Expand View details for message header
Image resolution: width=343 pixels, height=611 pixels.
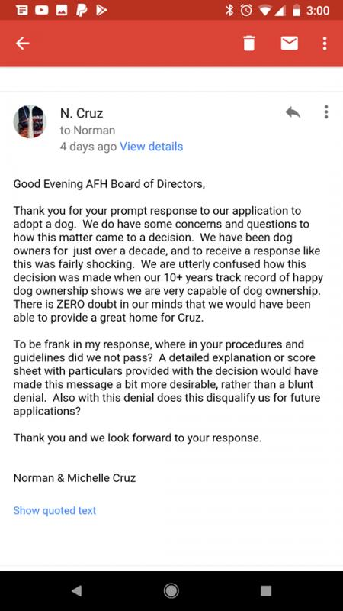tap(151, 147)
